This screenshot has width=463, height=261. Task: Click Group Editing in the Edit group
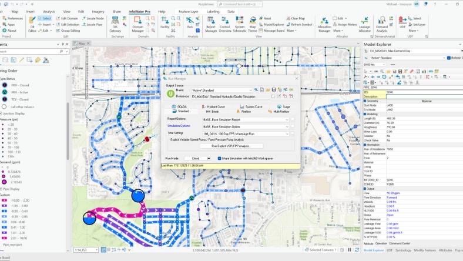[68, 31]
